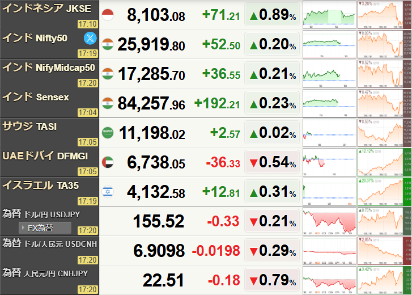Open NifyMidcap50 long-term chart showing 0.52%
Screen dimensions: 412x295
384,74
